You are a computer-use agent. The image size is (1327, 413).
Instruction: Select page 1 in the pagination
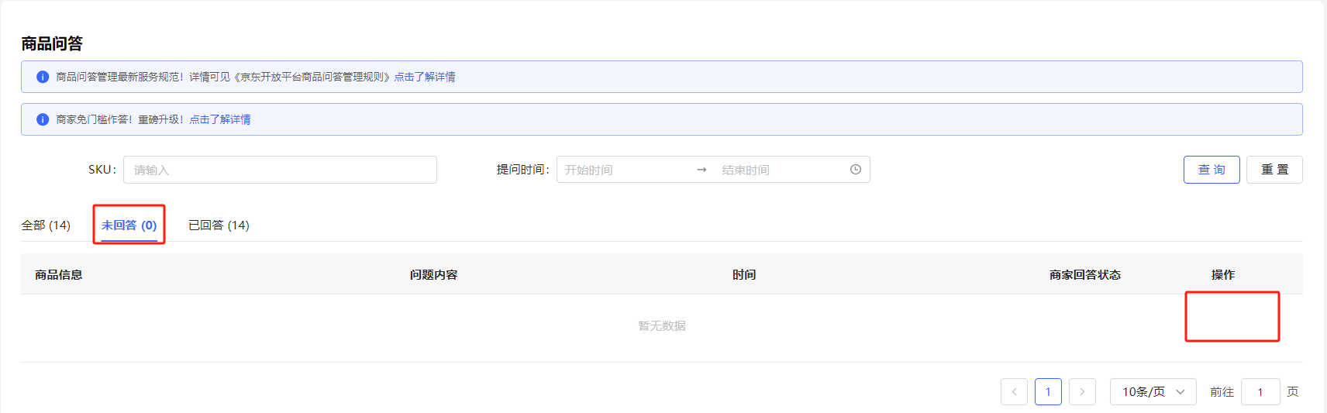1048,392
